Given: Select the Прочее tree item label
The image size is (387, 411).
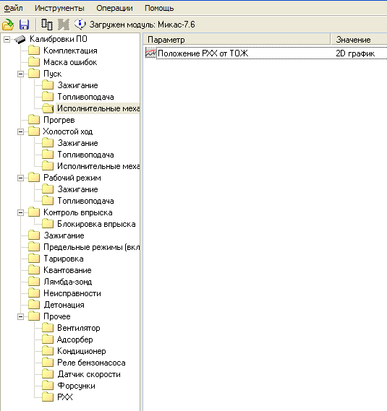Looking at the screenshot, I should [57, 316].
